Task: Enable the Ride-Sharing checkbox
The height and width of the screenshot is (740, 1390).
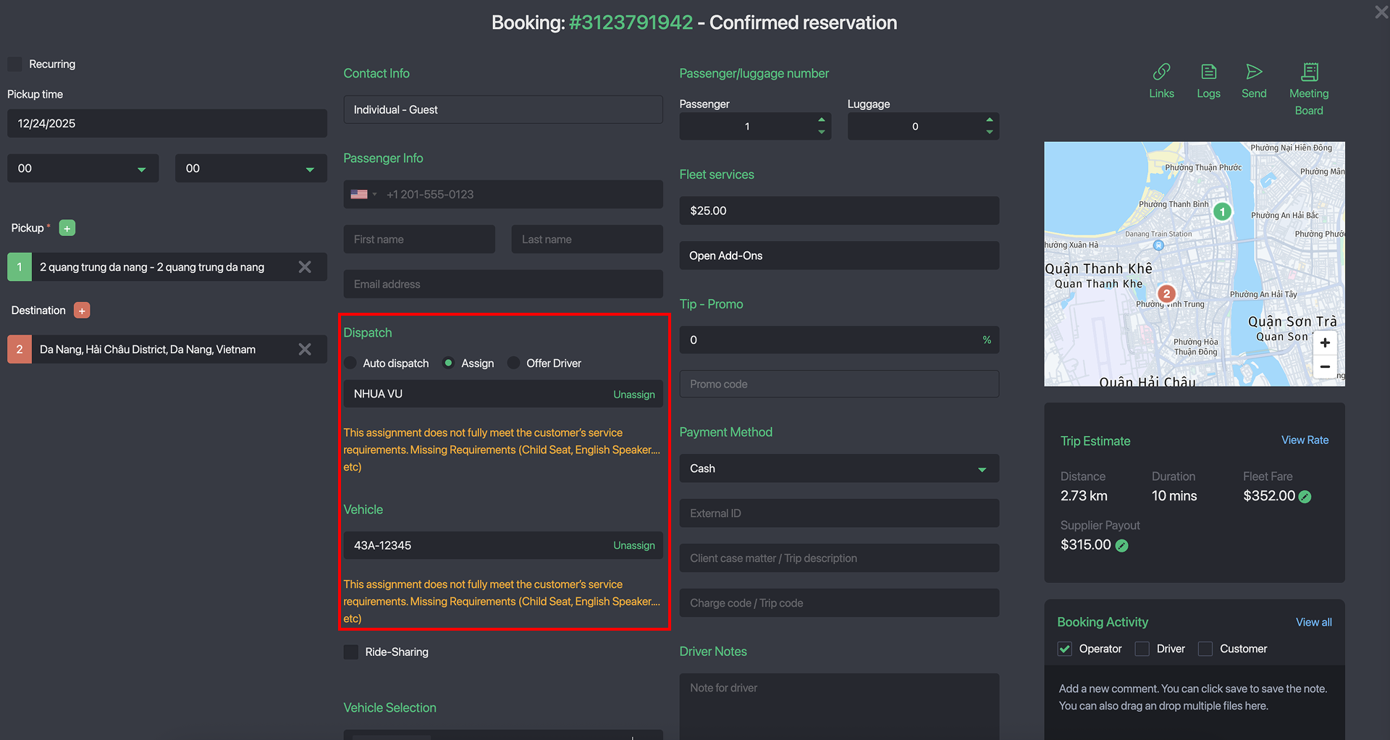Action: [351, 652]
